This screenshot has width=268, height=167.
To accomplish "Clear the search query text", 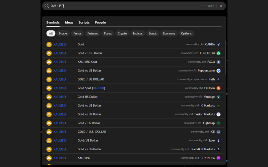I will click(x=210, y=6).
